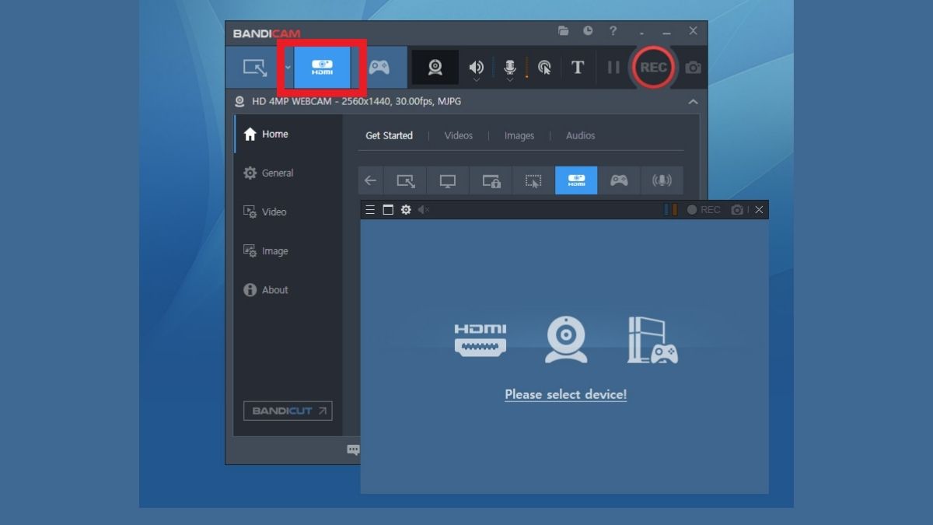Switch to the Images tab

519,135
